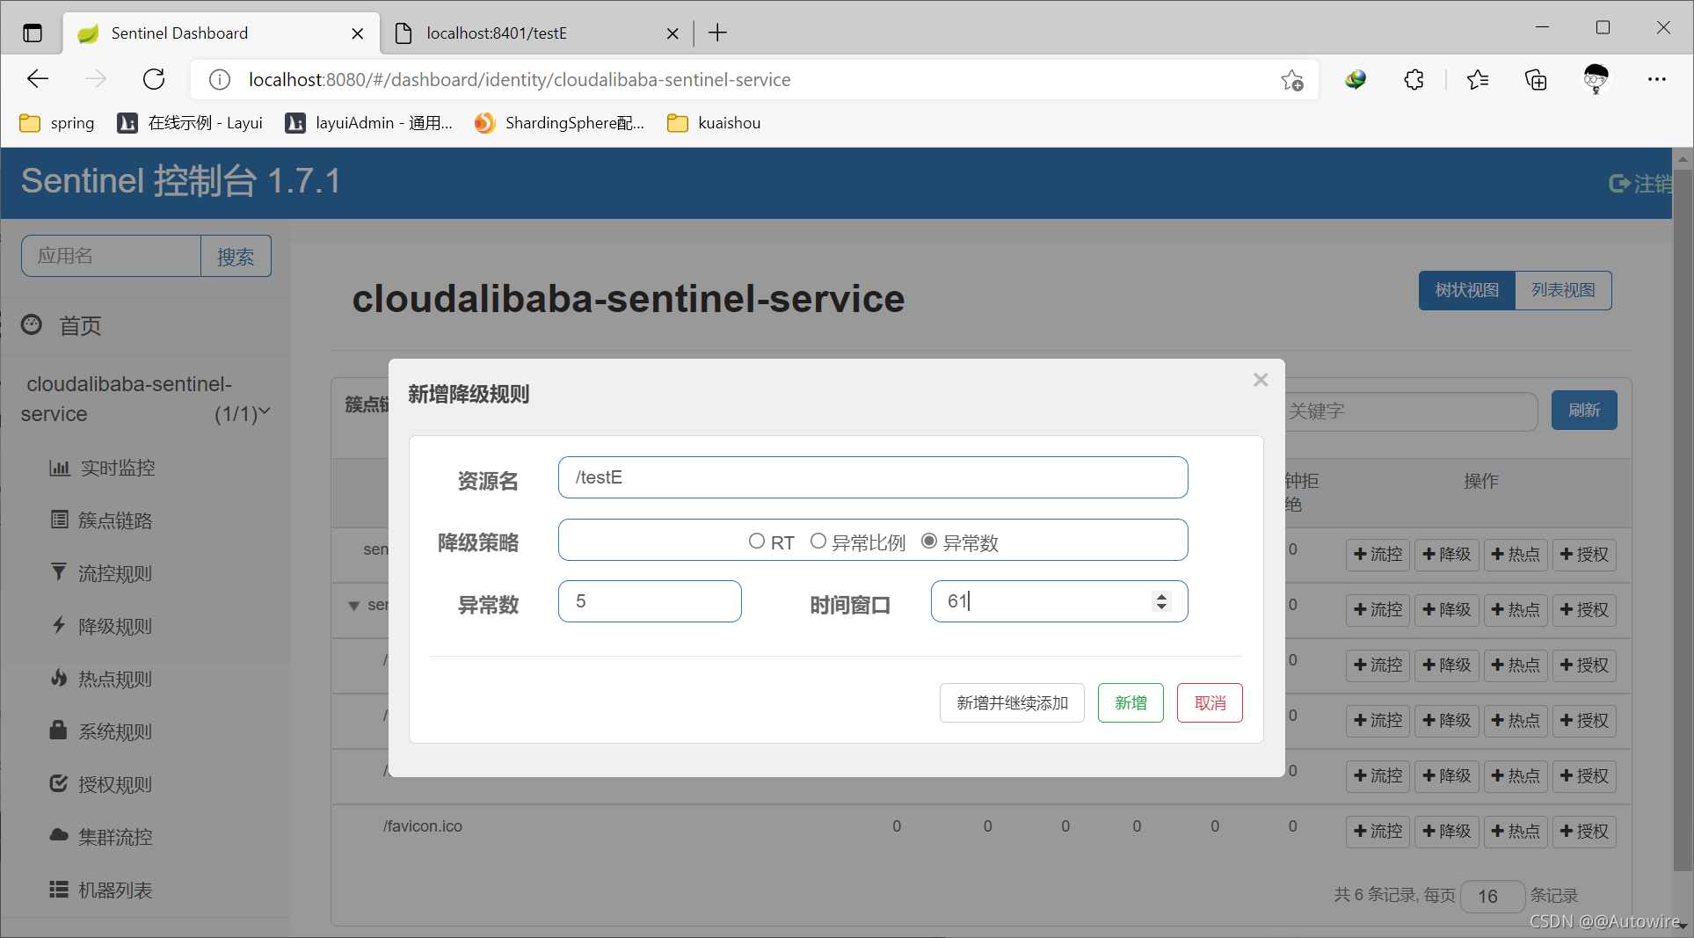Click the site information icon in address bar
Screen dimensions: 1694x938
click(220, 80)
